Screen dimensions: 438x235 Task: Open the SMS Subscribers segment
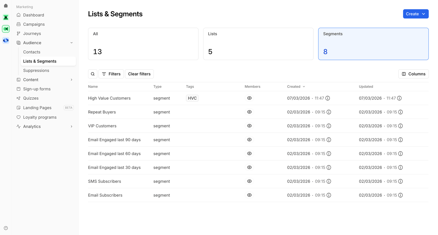point(105,181)
